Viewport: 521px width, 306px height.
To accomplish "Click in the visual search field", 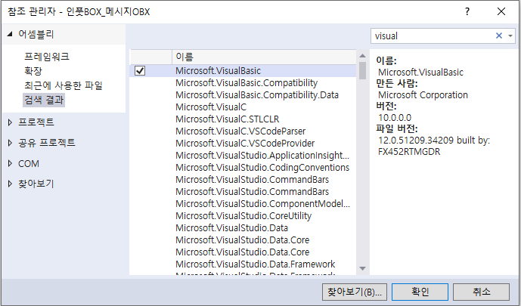I will (x=432, y=36).
